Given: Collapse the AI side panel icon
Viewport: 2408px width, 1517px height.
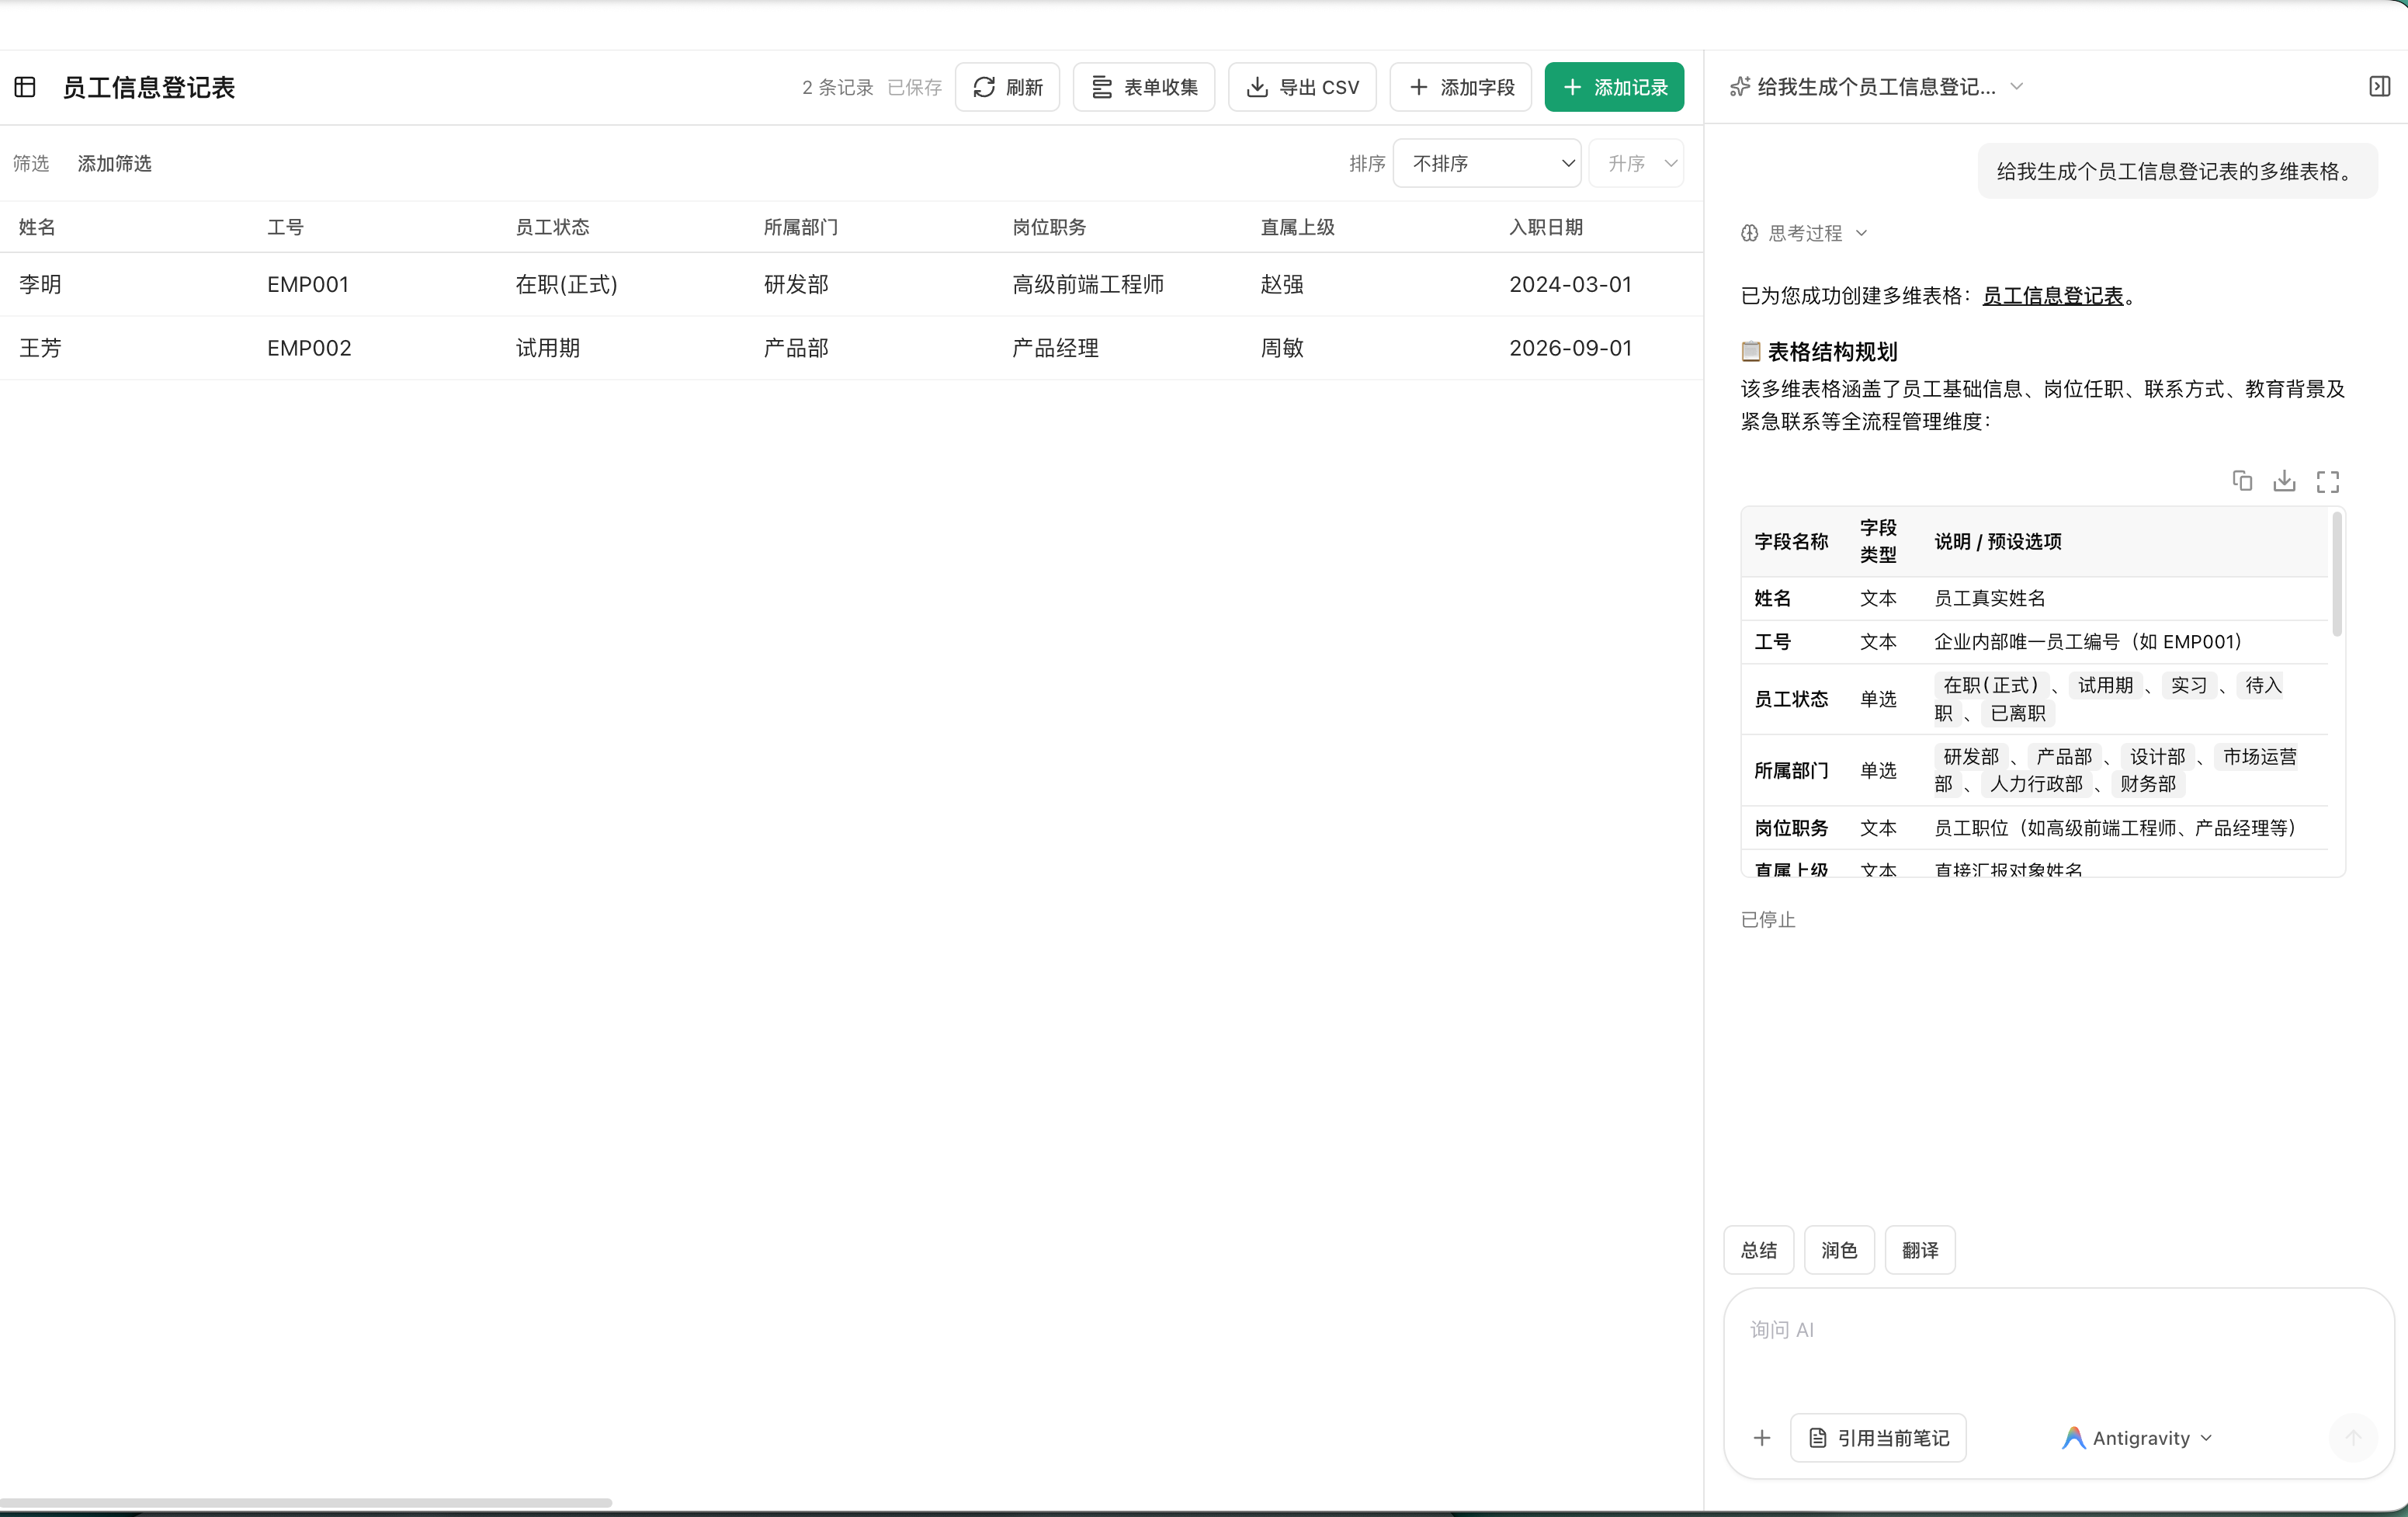Looking at the screenshot, I should click(x=2380, y=87).
